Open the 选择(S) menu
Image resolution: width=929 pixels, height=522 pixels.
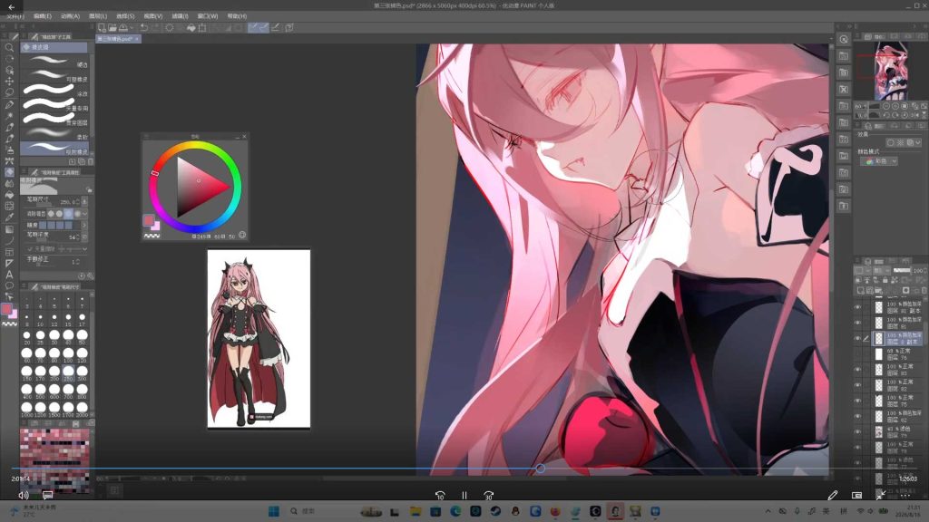pos(125,16)
